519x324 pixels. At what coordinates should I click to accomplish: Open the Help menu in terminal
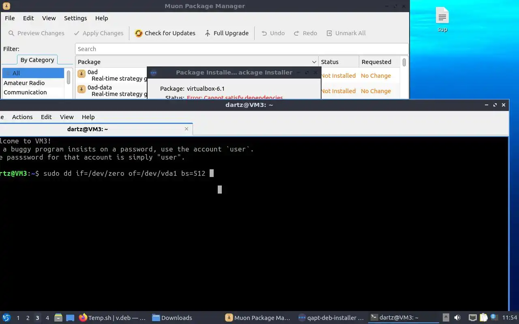pyautogui.click(x=88, y=117)
